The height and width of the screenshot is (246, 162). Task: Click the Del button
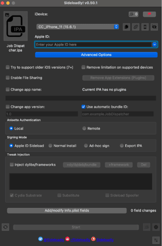(x=144, y=165)
